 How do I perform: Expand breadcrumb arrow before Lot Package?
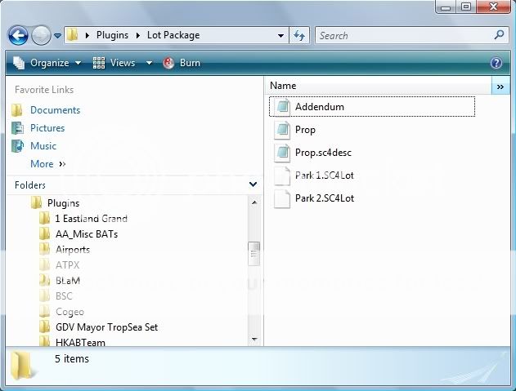(138, 35)
